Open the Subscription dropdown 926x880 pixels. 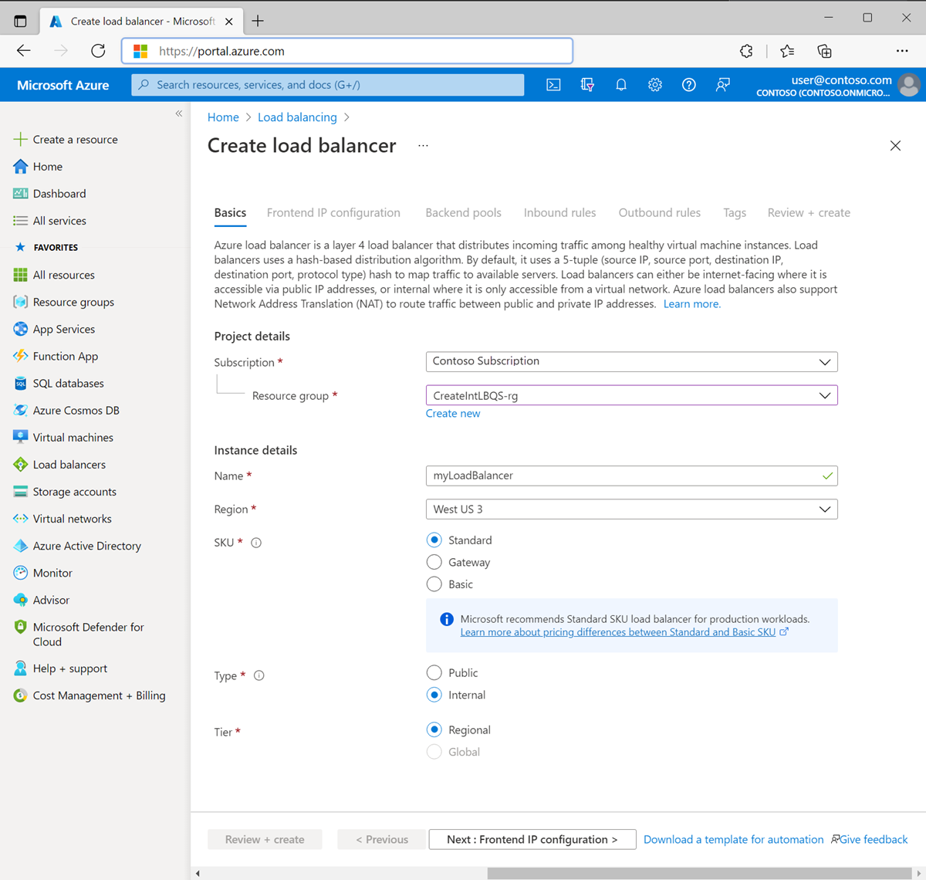pyautogui.click(x=631, y=361)
